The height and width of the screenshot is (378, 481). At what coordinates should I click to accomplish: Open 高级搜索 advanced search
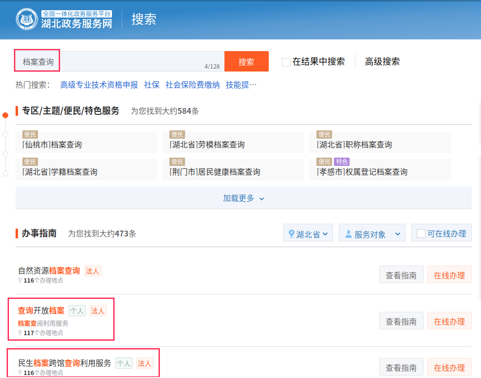pos(382,62)
